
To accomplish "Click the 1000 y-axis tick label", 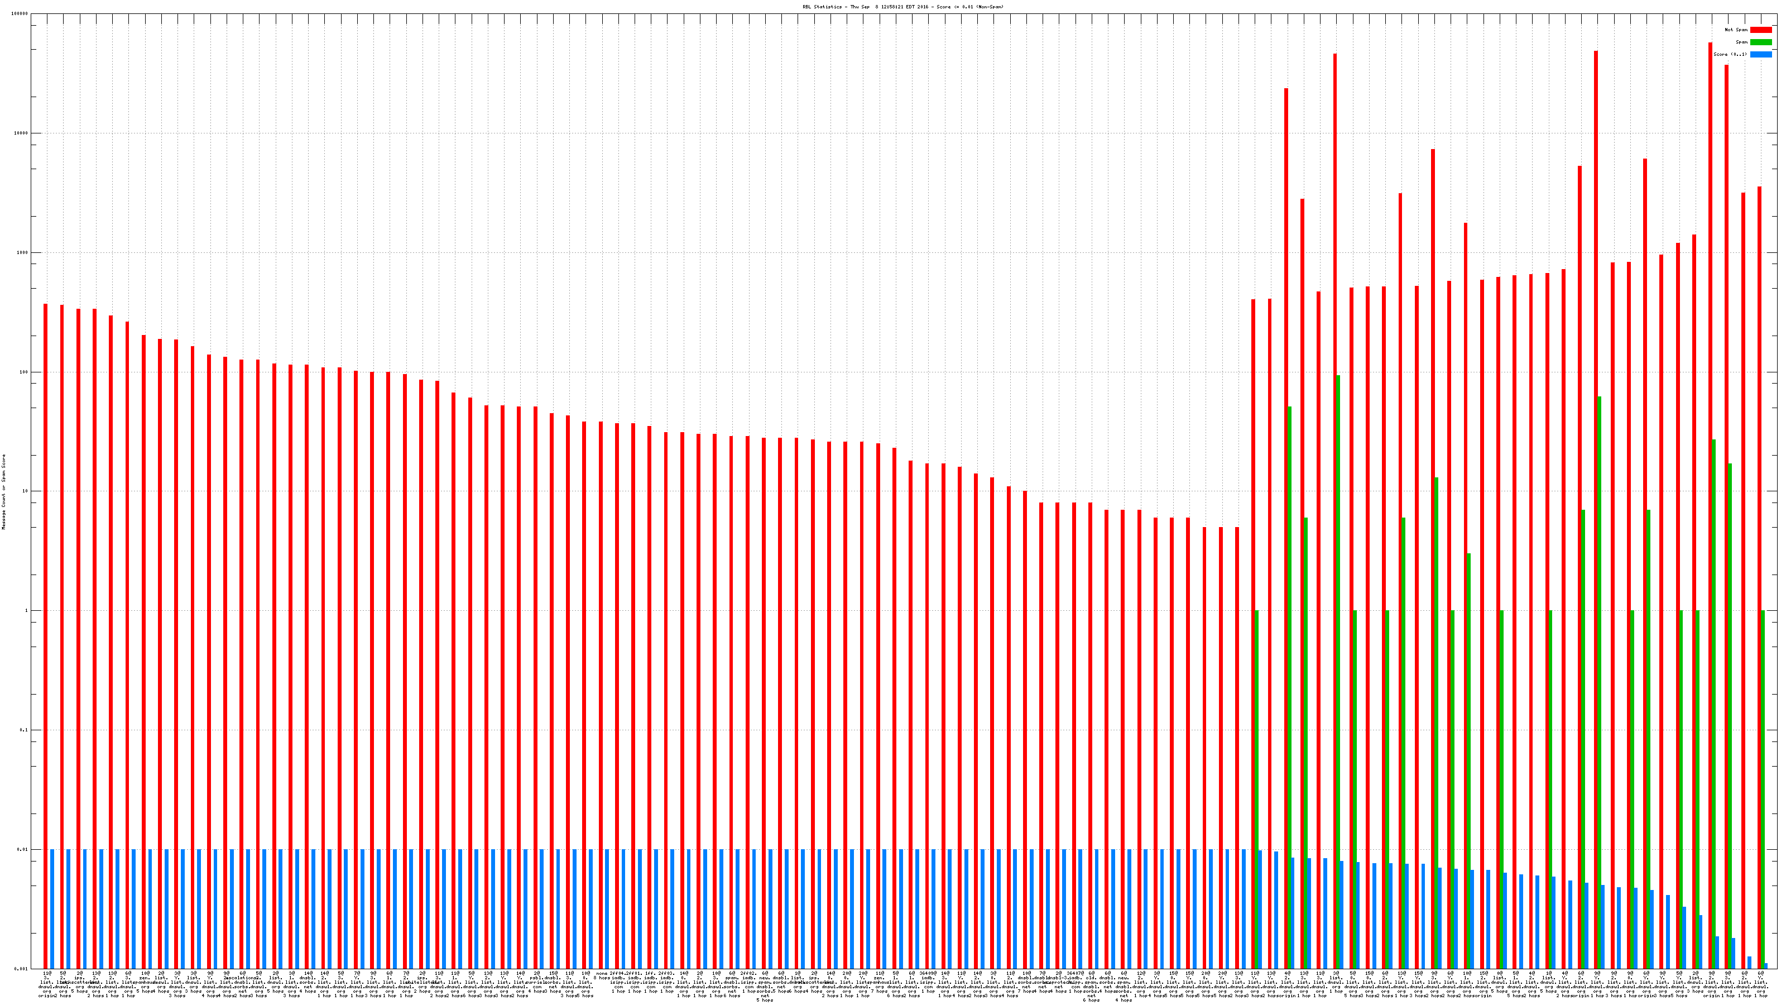I will point(23,252).
